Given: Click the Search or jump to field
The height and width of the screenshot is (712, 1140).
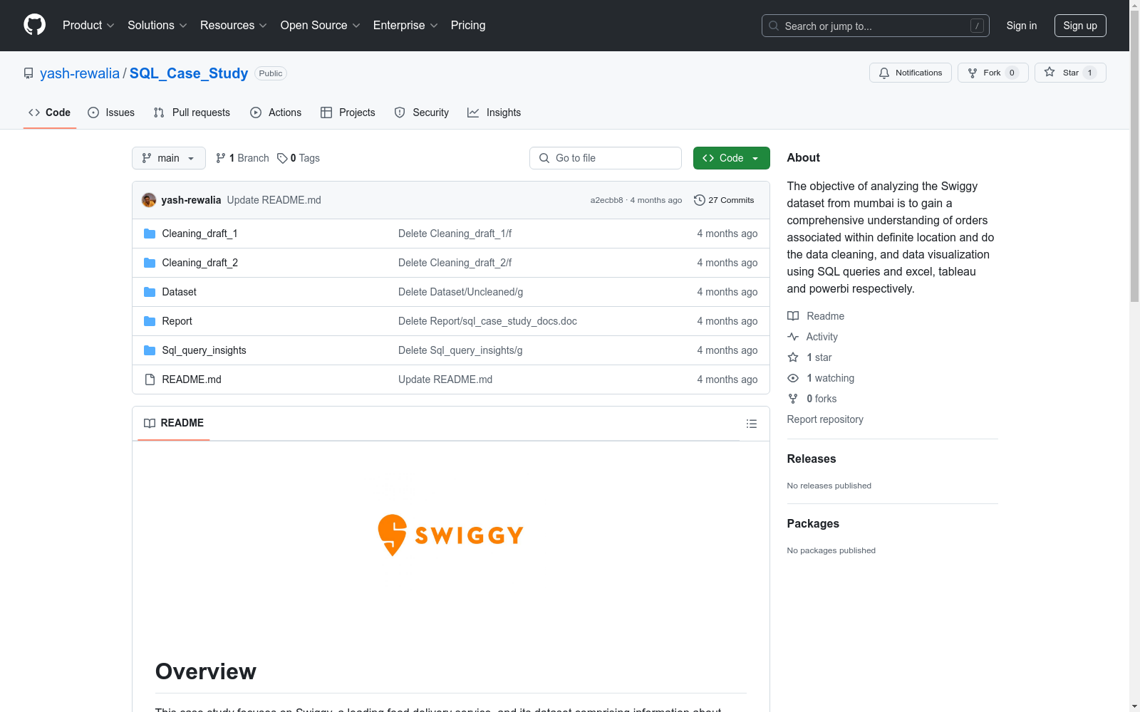Looking at the screenshot, I should click(x=876, y=26).
